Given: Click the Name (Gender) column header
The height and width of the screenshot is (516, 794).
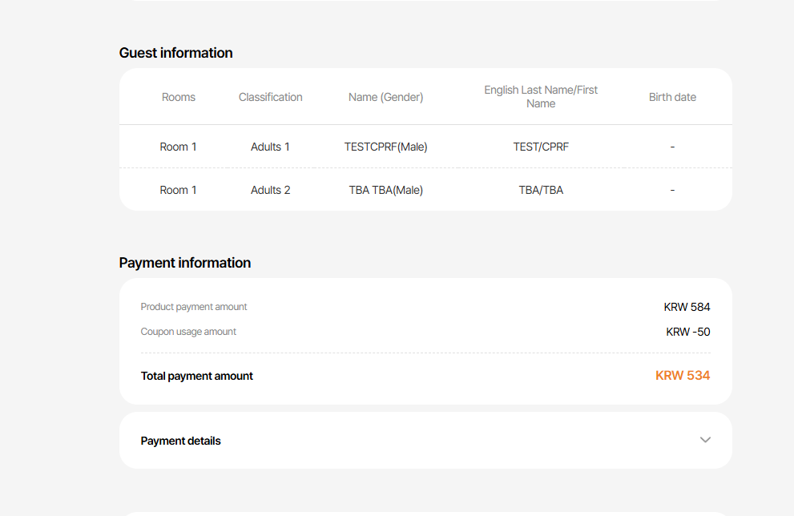Looking at the screenshot, I should [385, 97].
